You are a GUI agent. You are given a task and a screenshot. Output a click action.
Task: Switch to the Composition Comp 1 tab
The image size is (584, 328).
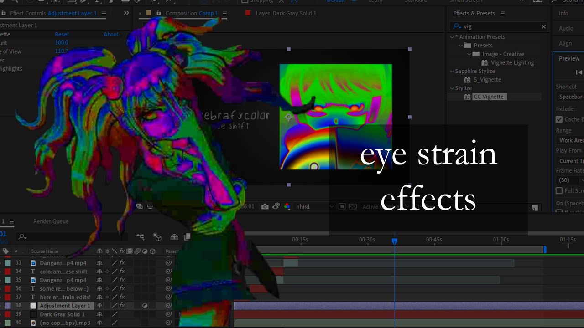click(192, 13)
